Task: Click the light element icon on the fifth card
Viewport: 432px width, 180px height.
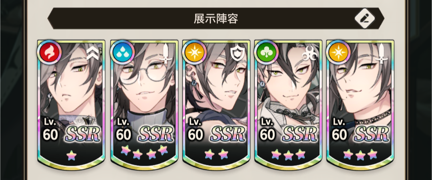Action: coord(338,53)
